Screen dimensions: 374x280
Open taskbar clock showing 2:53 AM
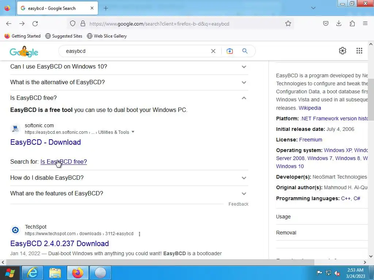click(x=355, y=273)
